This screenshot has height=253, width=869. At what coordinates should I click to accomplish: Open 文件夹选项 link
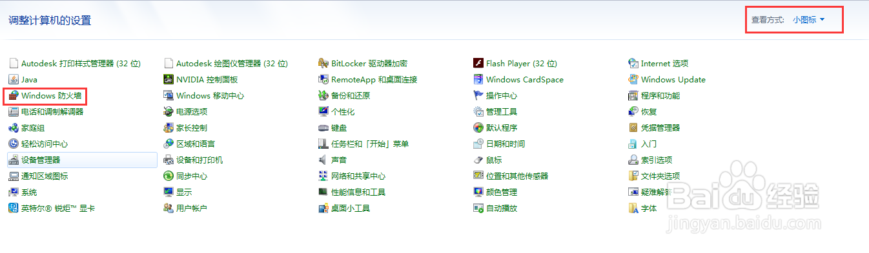[x=660, y=176]
